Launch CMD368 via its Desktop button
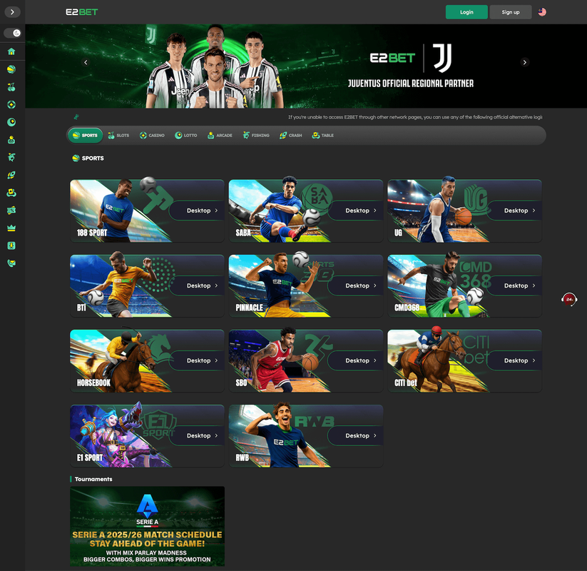The image size is (587, 571). coord(514,285)
